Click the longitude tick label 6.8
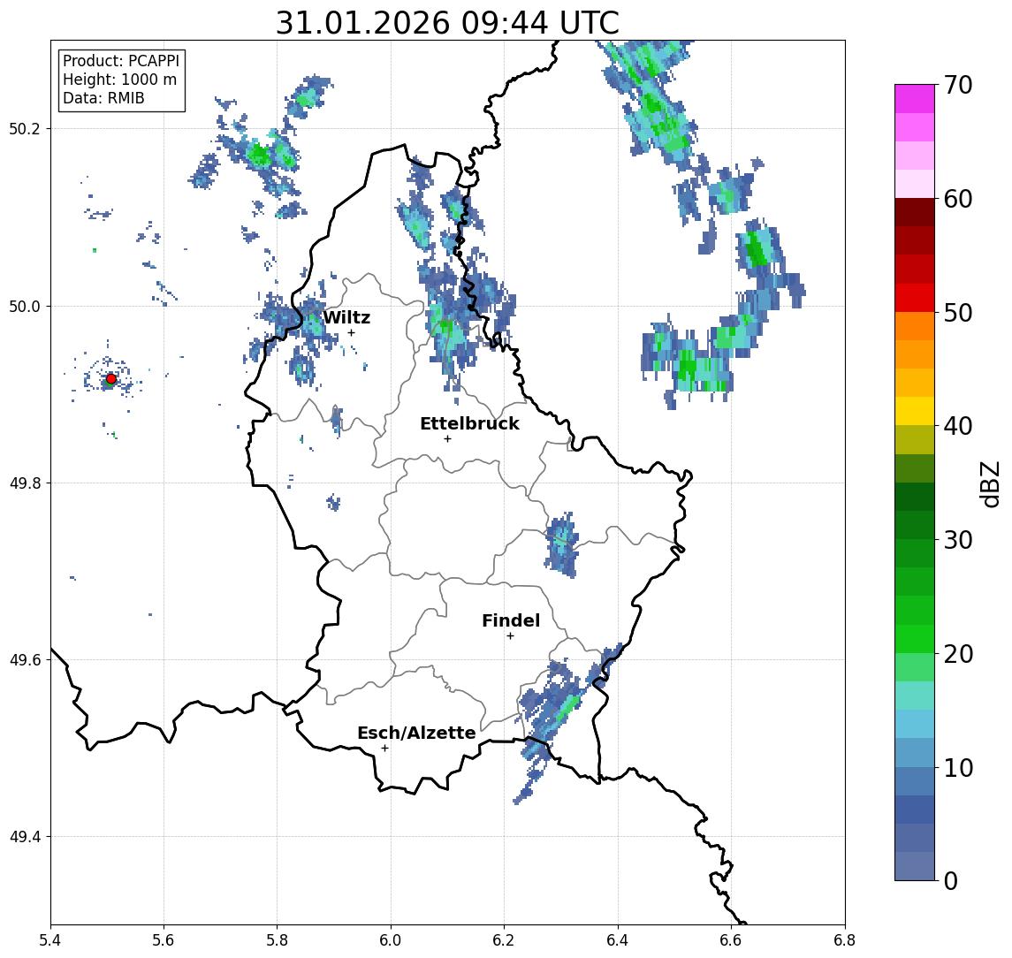 click(844, 940)
